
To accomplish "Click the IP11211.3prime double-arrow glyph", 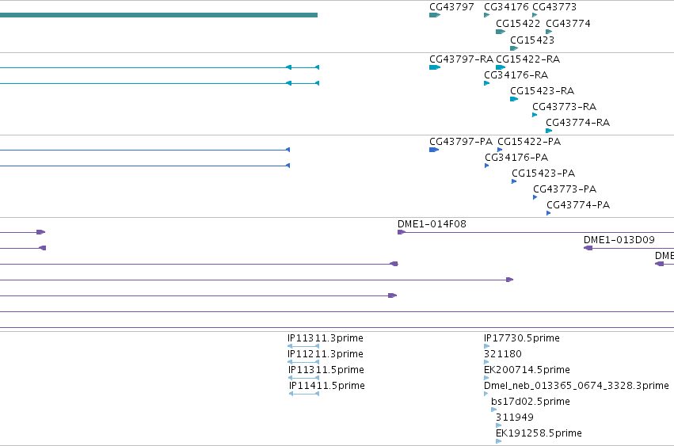I will (x=303, y=362).
